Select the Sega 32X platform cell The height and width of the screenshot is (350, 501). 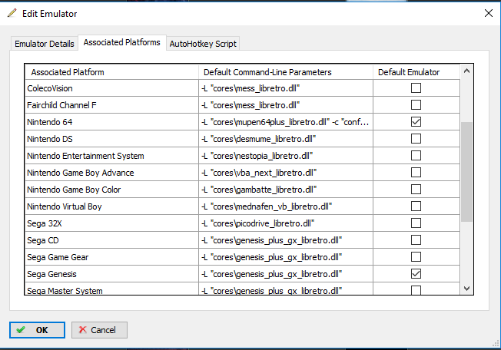click(112, 223)
